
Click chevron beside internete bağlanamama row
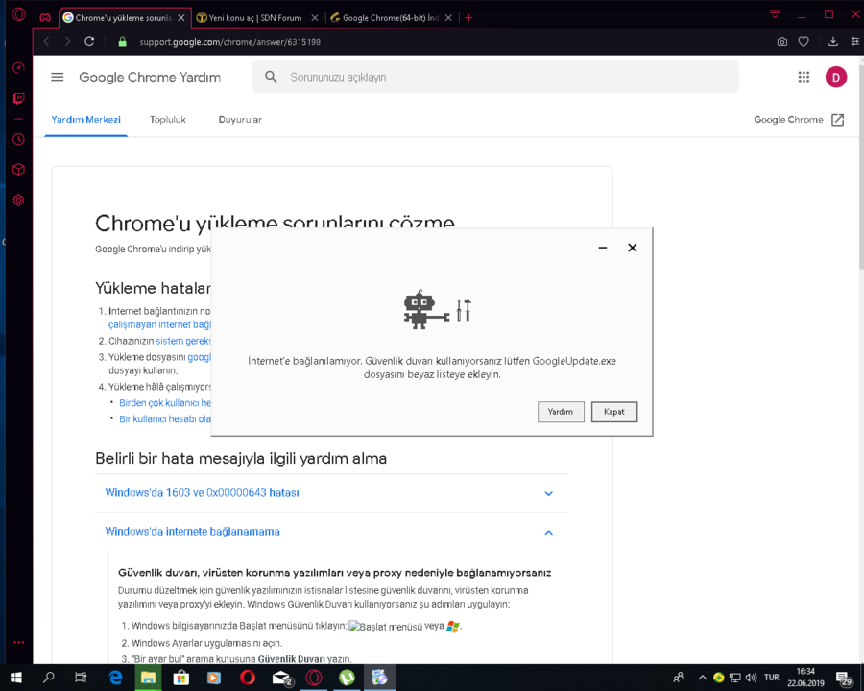(x=548, y=533)
